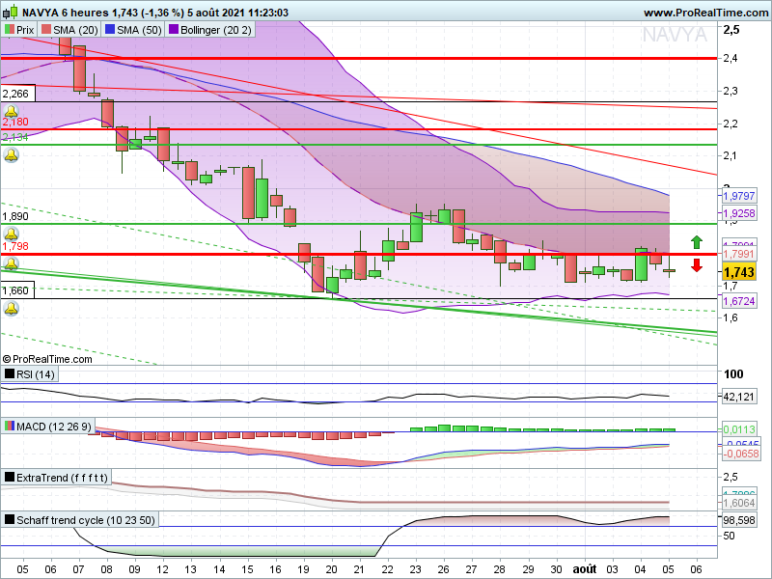The width and height of the screenshot is (772, 579).
Task: Click date 30 on the time axis
Action: [x=556, y=569]
